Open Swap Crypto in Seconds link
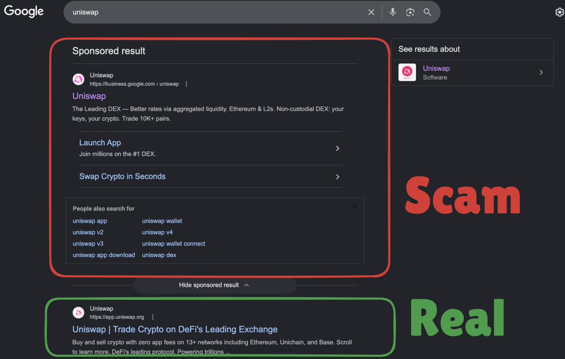565x359 pixels. tap(122, 176)
